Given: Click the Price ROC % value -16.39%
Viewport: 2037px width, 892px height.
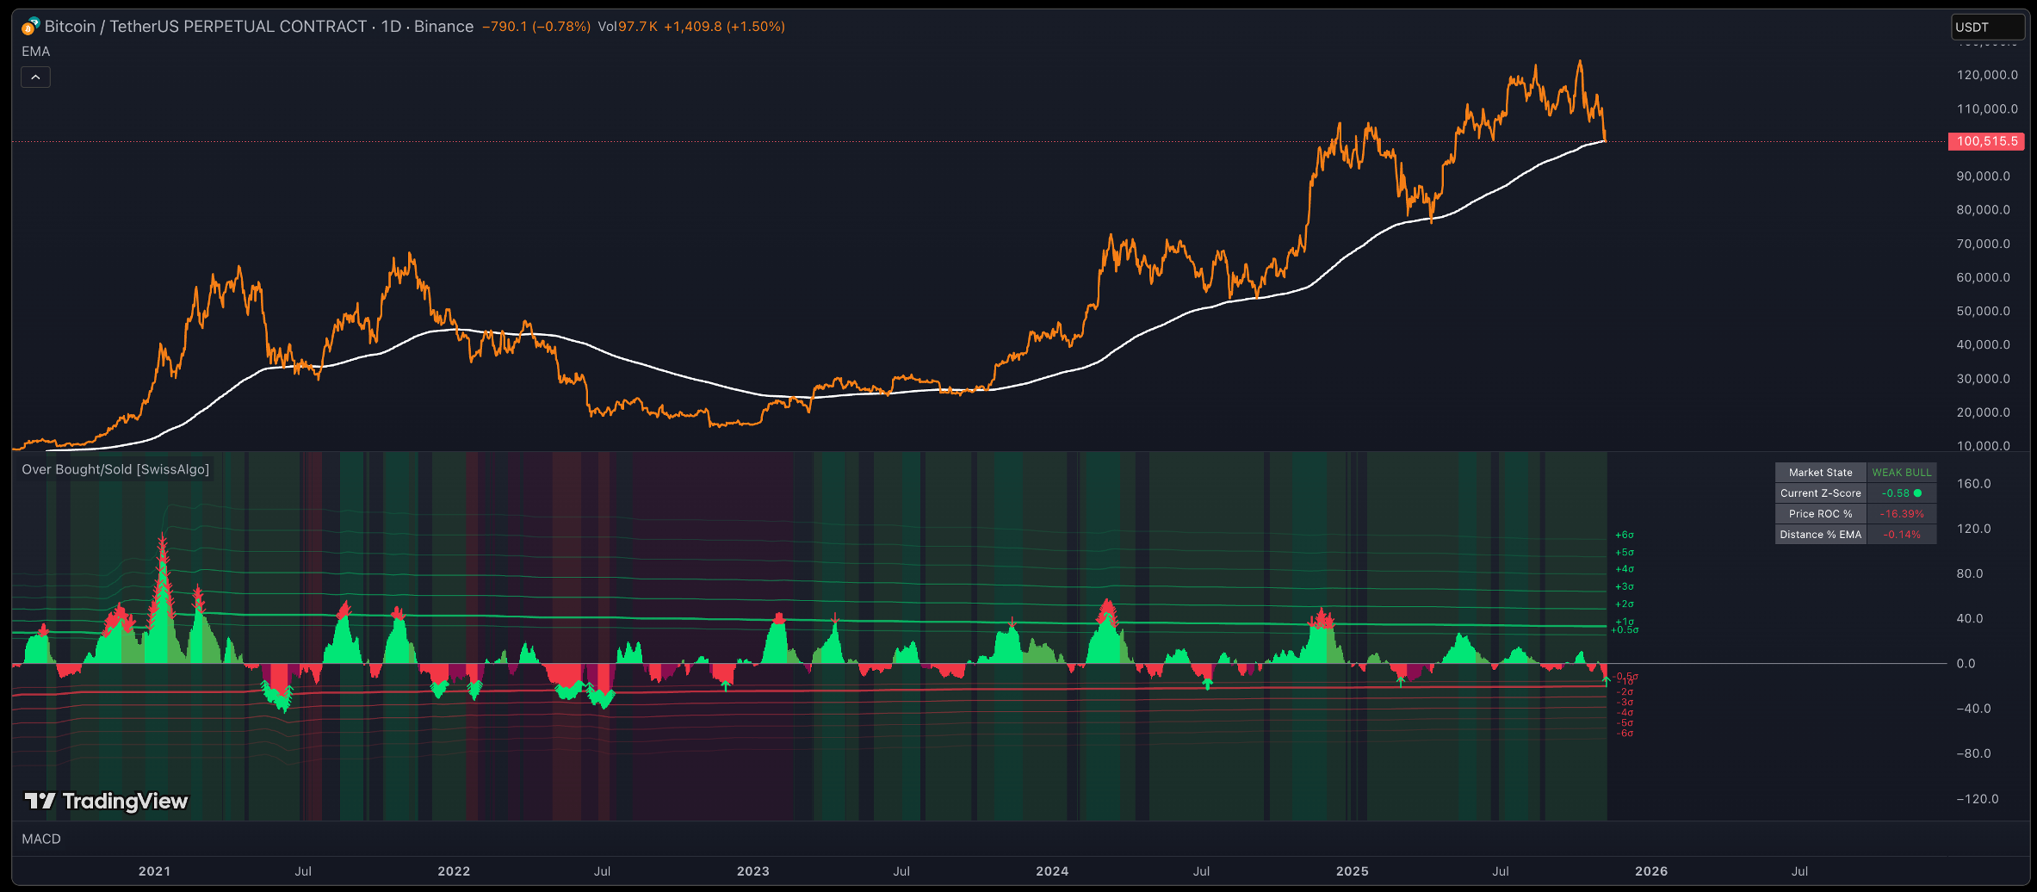Looking at the screenshot, I should [1901, 514].
